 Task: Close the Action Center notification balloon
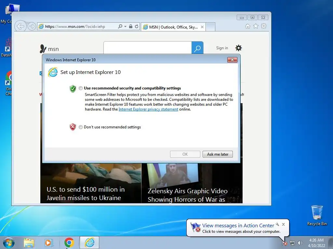click(x=283, y=224)
